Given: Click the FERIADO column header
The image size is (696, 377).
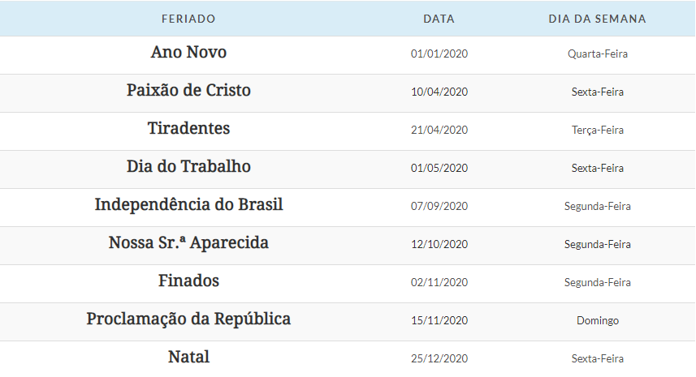Looking at the screenshot, I should [188, 19].
